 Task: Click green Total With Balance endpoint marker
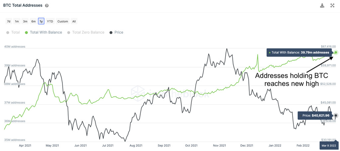click(336, 52)
